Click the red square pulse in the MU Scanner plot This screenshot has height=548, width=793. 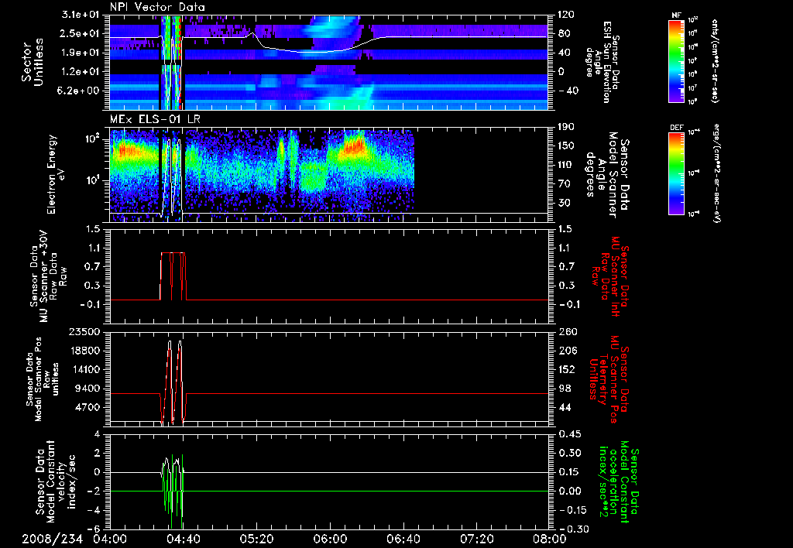(x=173, y=276)
